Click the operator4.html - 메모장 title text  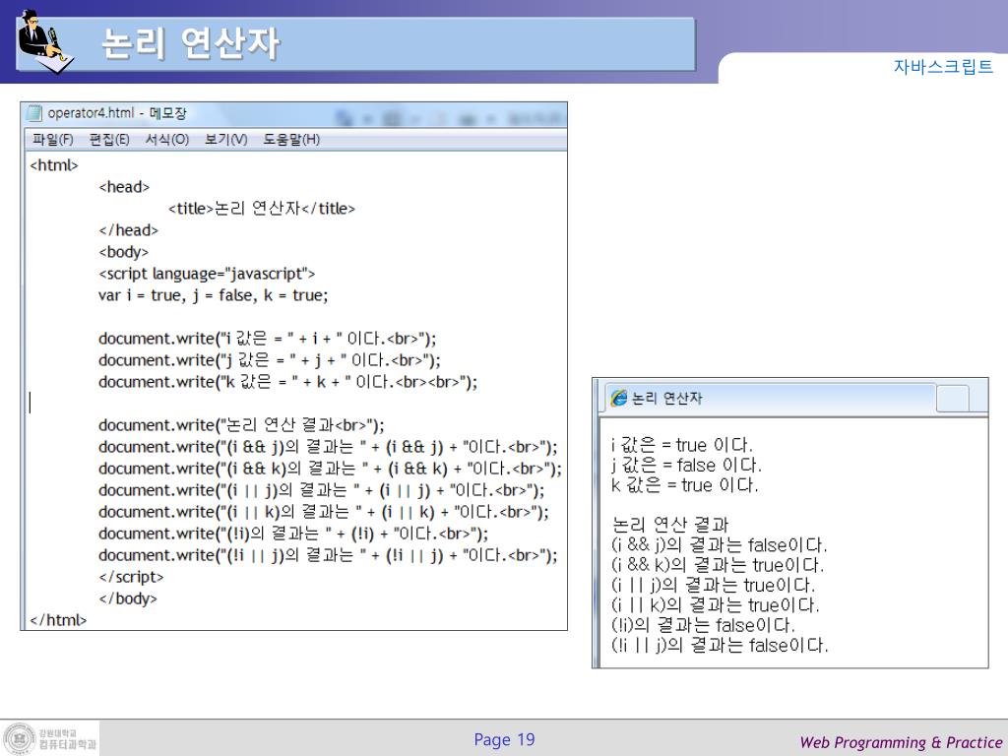pyautogui.click(x=117, y=114)
